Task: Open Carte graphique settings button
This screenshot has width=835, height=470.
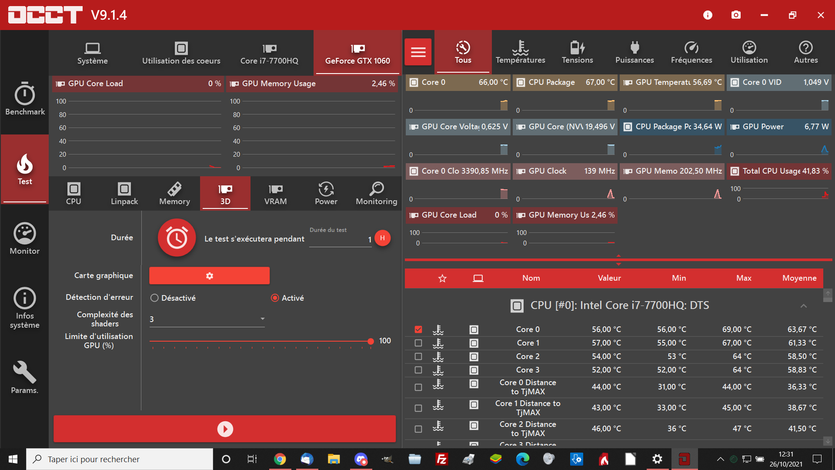Action: pyautogui.click(x=209, y=276)
